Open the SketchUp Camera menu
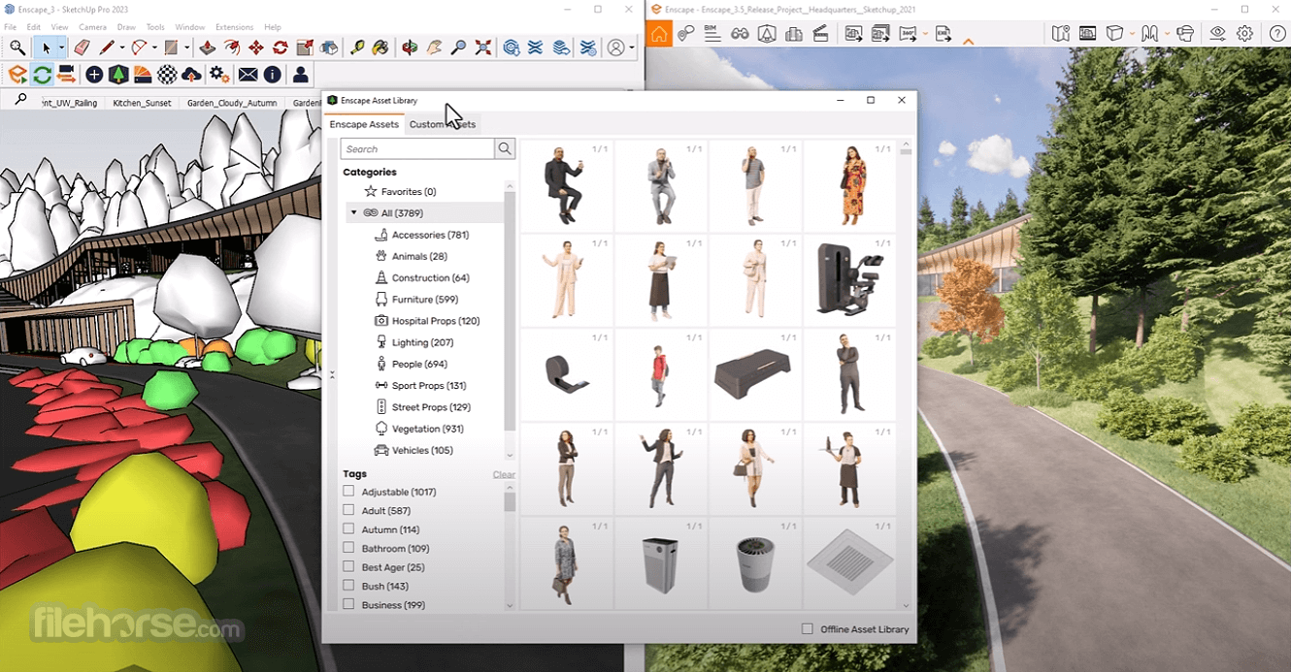 92,27
